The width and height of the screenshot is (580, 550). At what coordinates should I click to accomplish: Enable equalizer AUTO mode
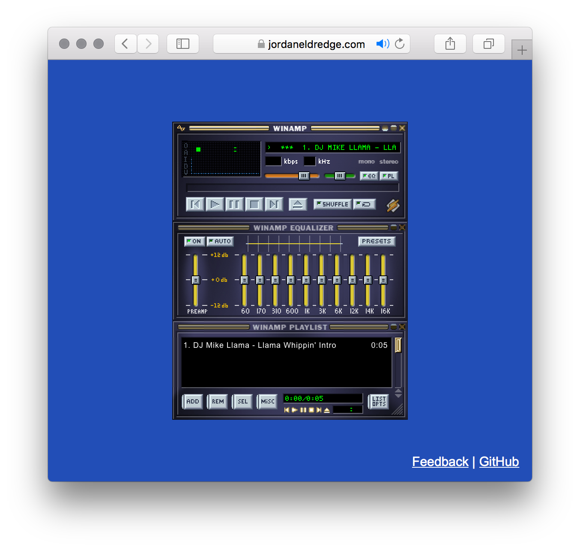220,241
